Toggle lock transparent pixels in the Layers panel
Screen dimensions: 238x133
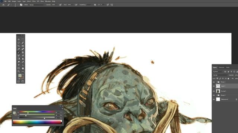(x=217, y=79)
